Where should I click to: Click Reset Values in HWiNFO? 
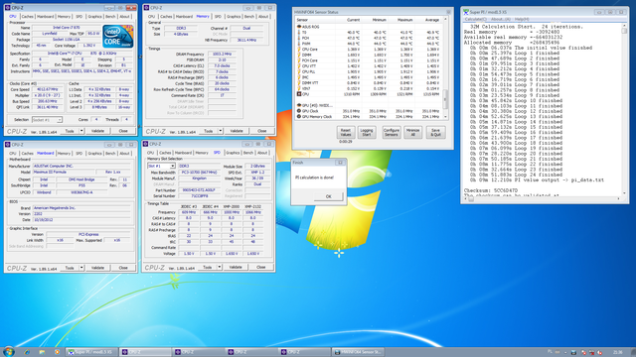pos(346,132)
